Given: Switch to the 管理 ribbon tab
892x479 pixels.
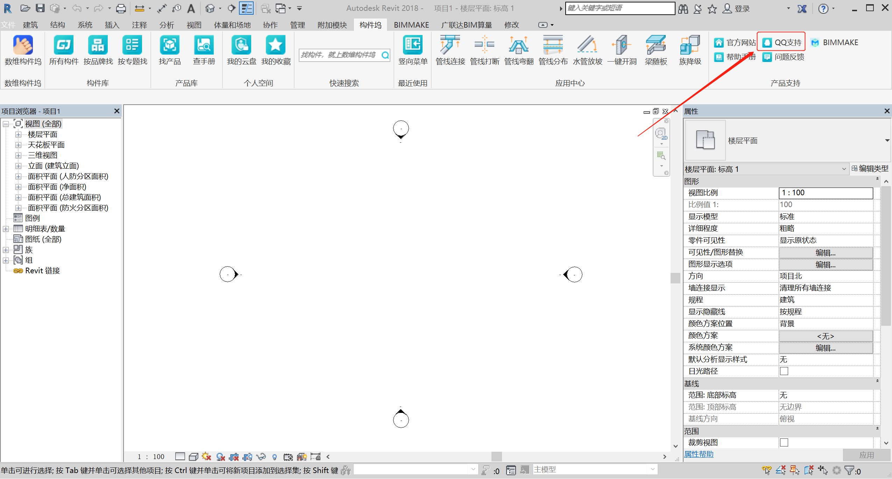Looking at the screenshot, I should pos(298,25).
